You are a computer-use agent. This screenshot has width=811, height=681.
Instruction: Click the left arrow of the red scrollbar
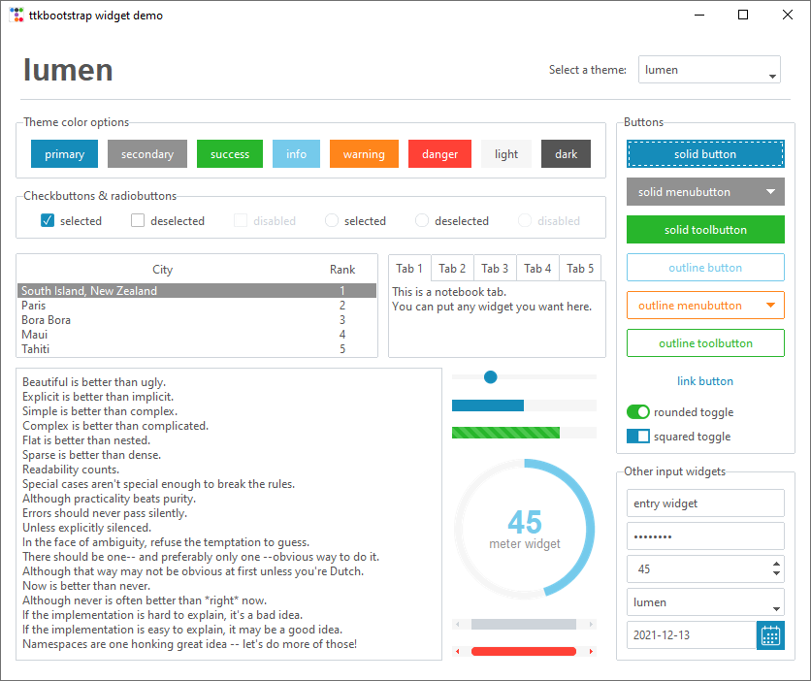pos(456,651)
